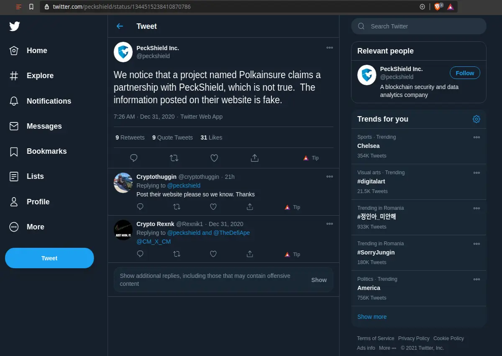Open Cookie Policy link
The image size is (502, 356).
coord(448,338)
